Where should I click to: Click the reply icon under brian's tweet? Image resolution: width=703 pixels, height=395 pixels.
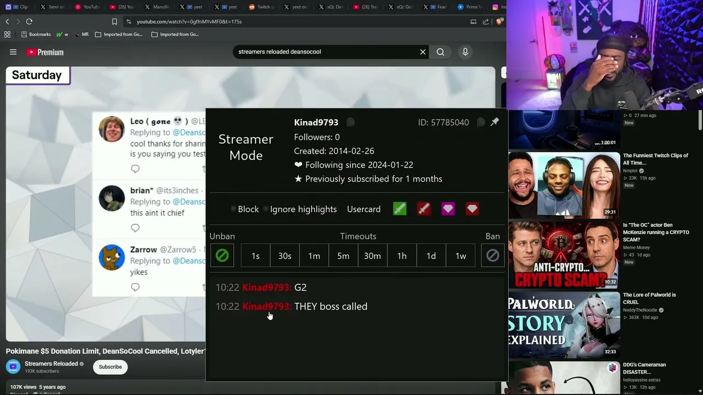pos(135,228)
